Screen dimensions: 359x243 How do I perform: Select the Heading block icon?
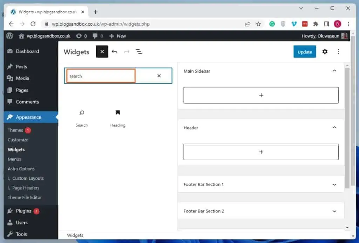[117, 113]
